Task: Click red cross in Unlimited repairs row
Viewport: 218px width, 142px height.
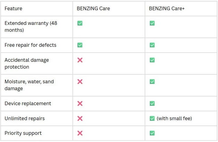Action: [x=80, y=119]
